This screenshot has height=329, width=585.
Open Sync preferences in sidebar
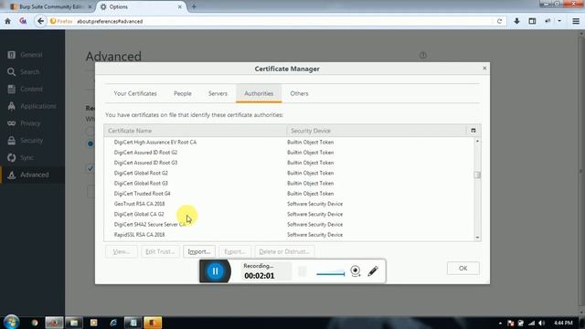click(33, 157)
